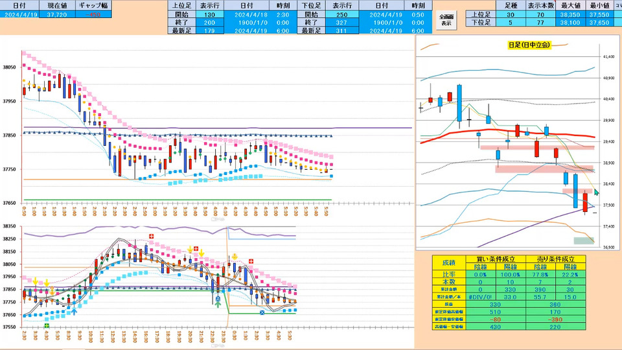The height and width of the screenshot is (350, 622).
Task: Select 下位足 最新足 row value 311
Action: (x=341, y=30)
